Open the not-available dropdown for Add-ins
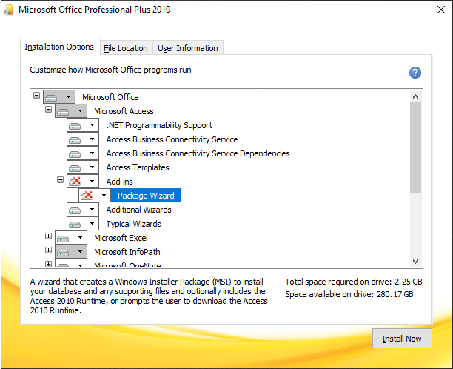 coord(83,182)
